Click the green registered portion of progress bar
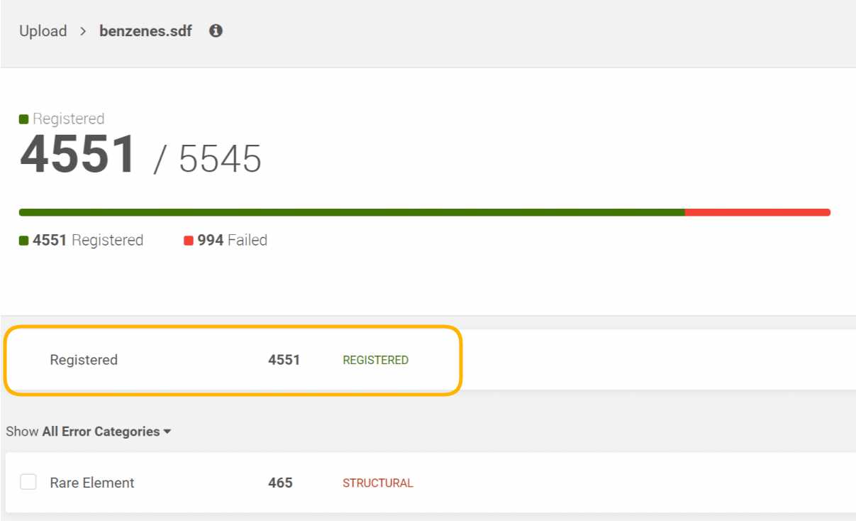Viewport: 856px width, 521px height. (351, 212)
